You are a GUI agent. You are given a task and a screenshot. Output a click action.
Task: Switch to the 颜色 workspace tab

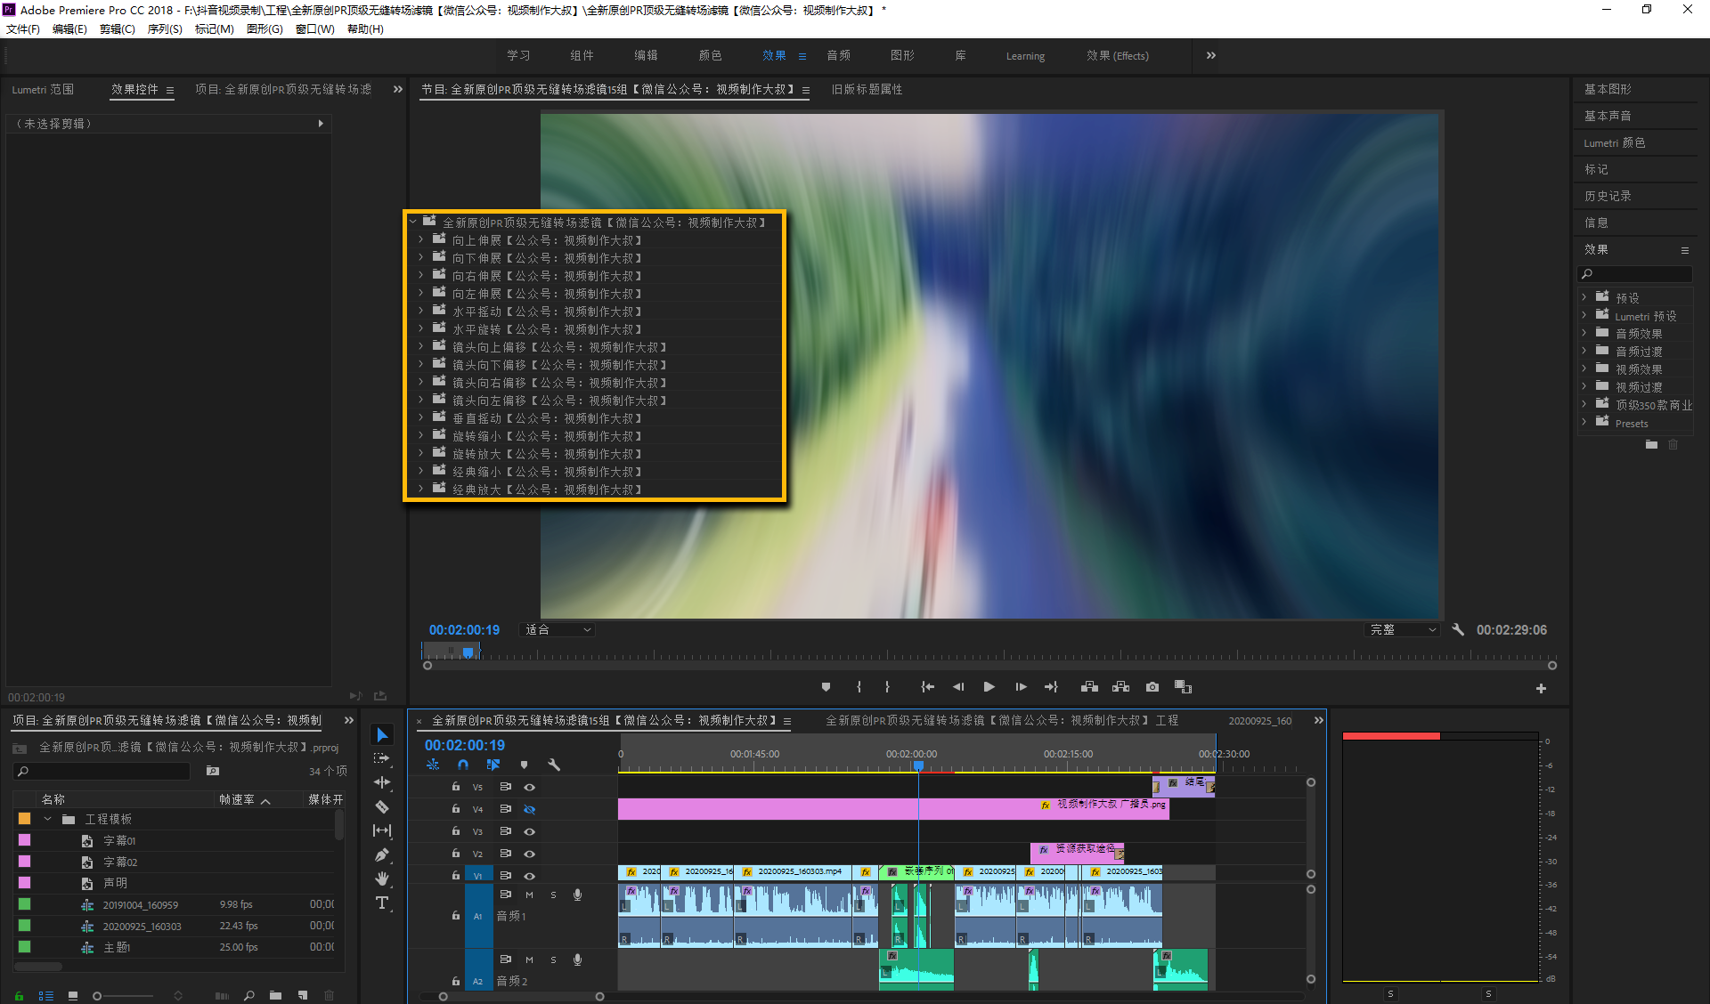pos(710,55)
